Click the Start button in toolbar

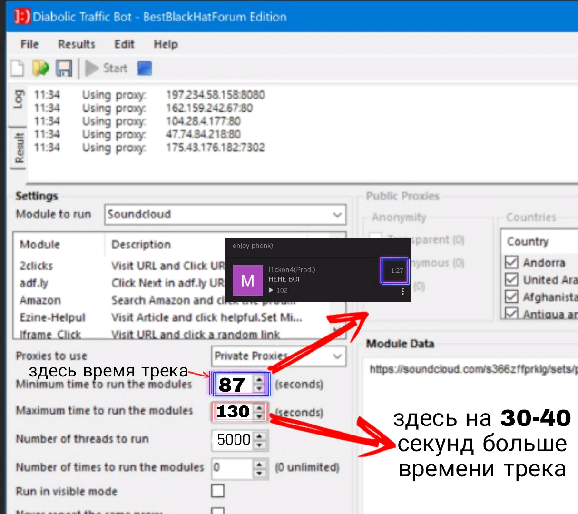106,68
